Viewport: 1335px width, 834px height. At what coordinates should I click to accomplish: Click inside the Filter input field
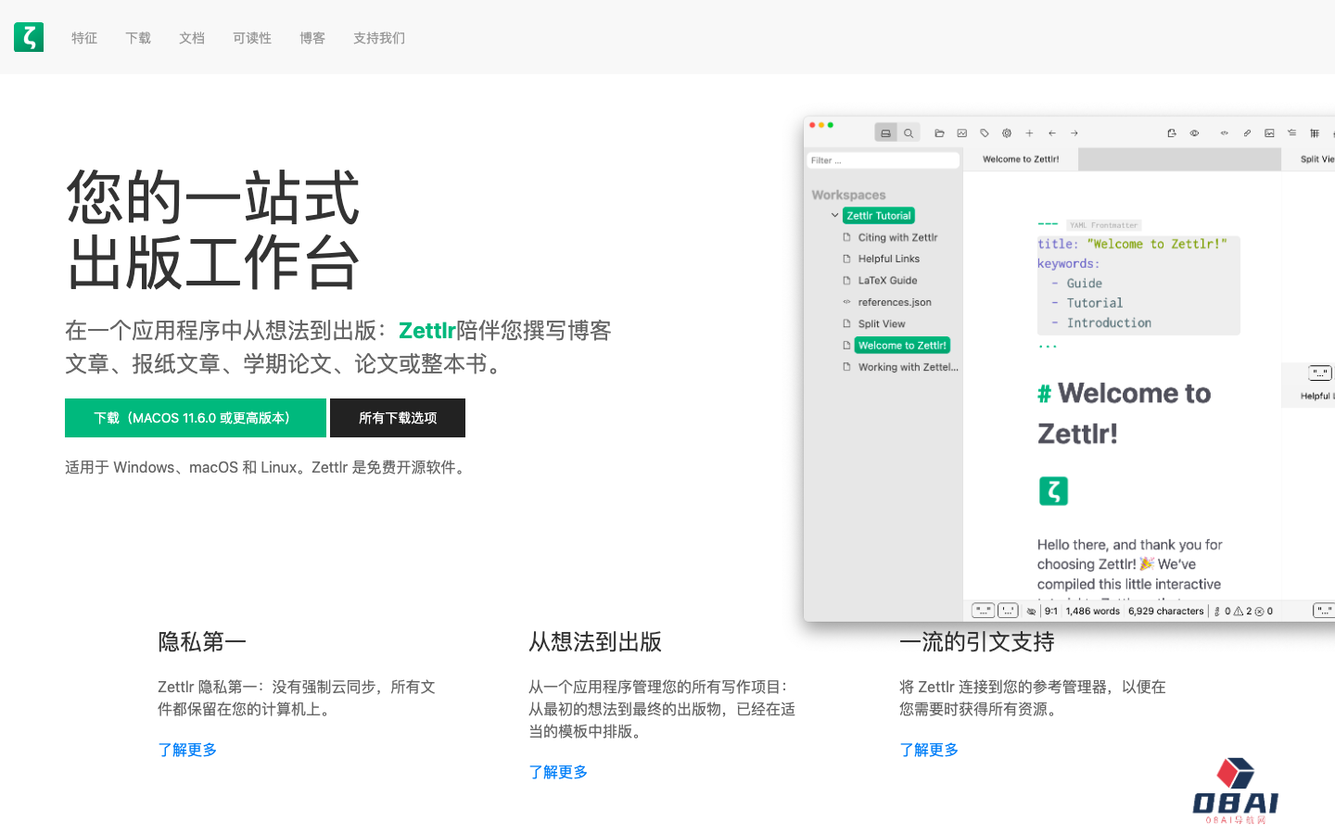[883, 159]
